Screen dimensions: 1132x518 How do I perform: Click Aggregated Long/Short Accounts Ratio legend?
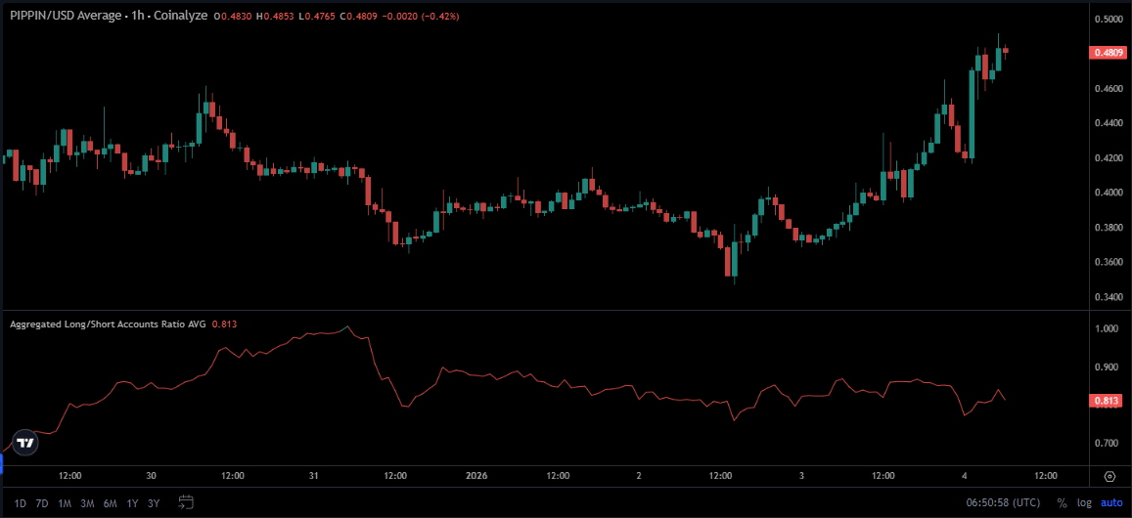point(107,324)
